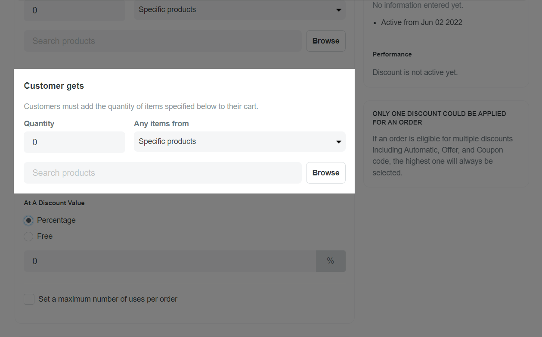This screenshot has width=542, height=337.
Task: Click the Performance heading in summary card
Action: 392,54
